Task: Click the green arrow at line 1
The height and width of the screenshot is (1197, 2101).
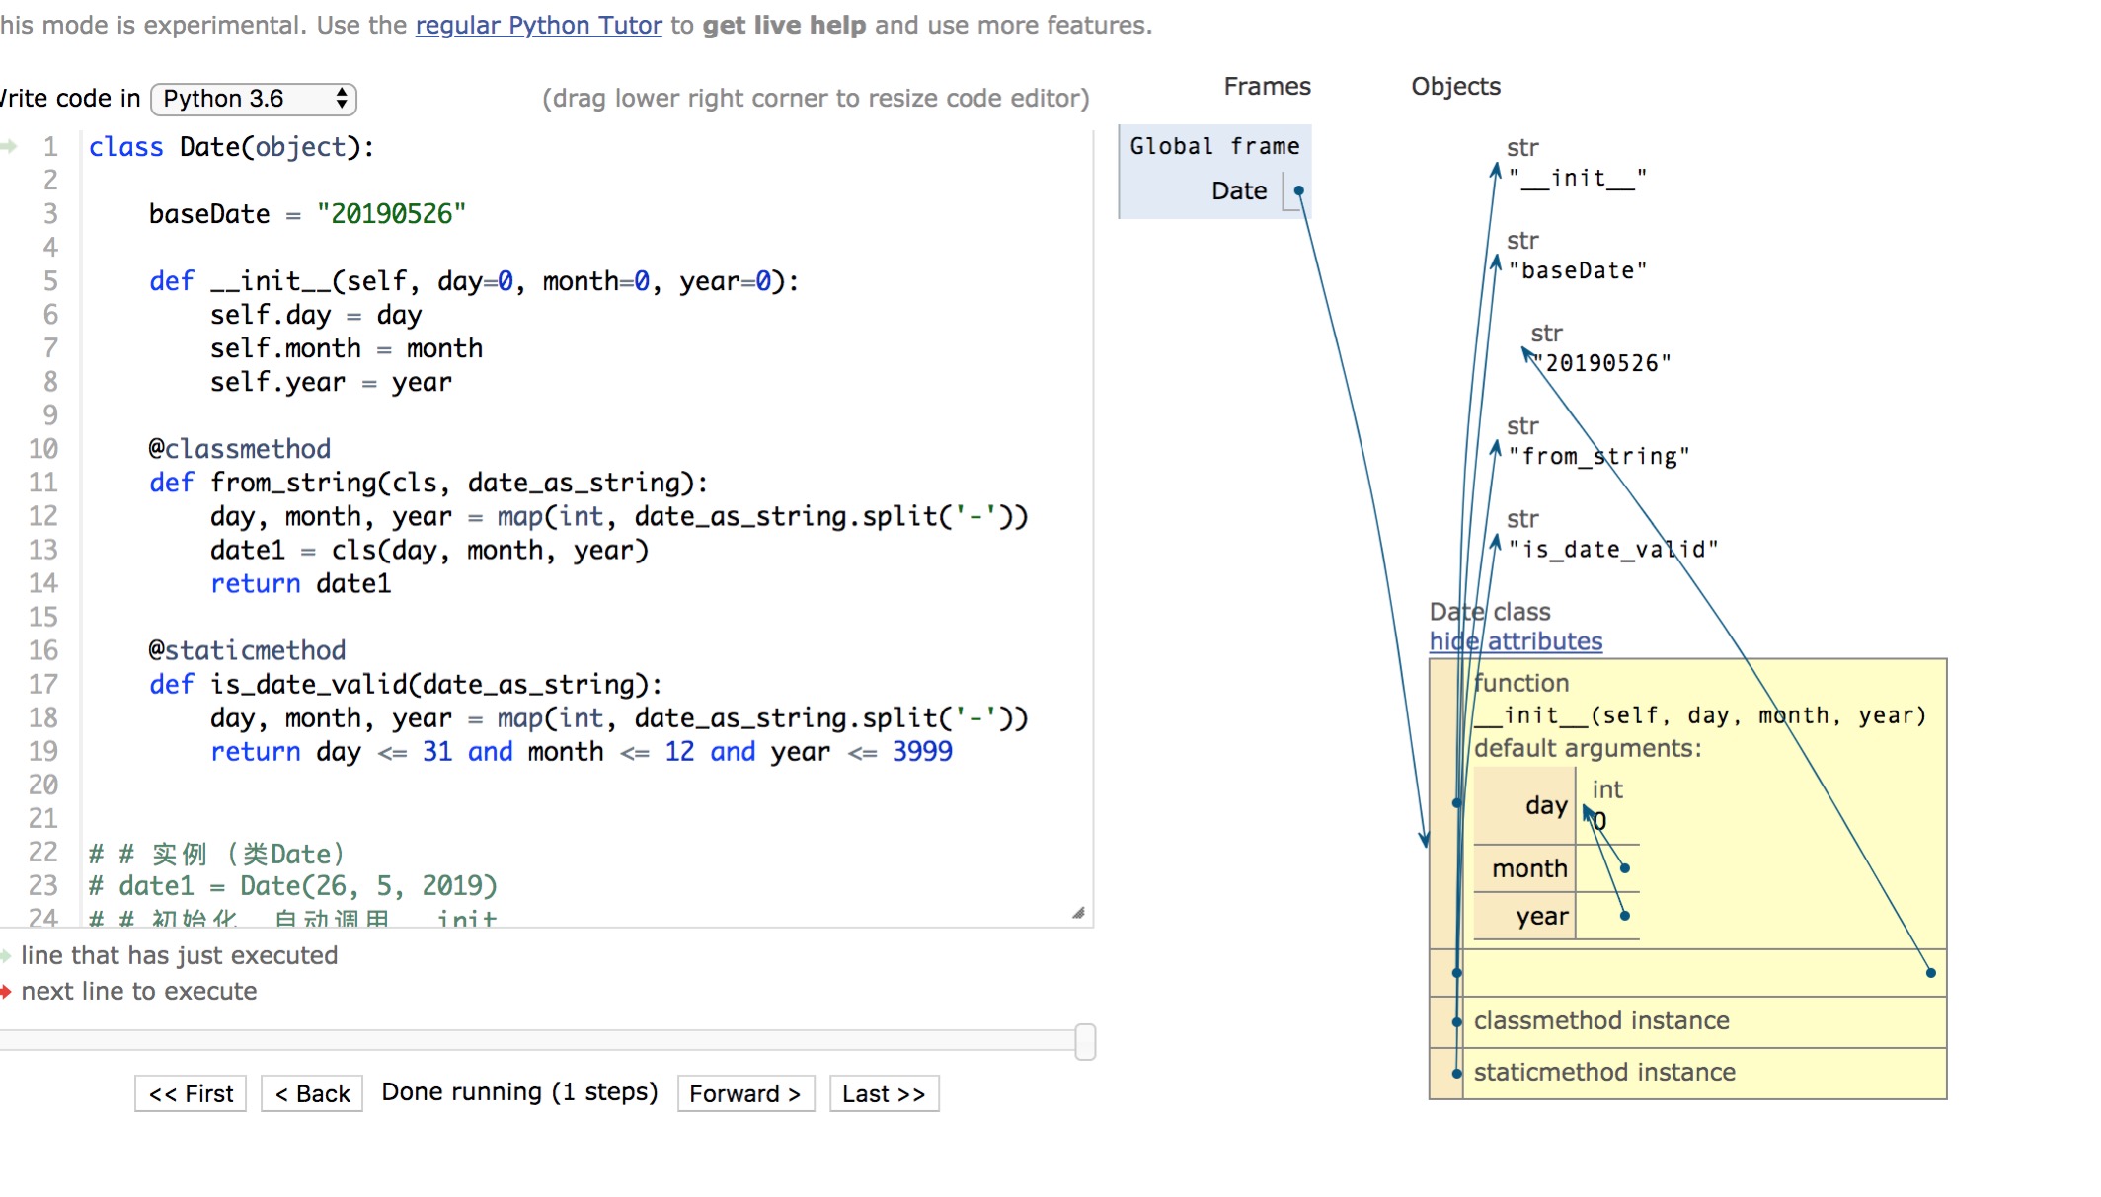Action: coord(9,147)
